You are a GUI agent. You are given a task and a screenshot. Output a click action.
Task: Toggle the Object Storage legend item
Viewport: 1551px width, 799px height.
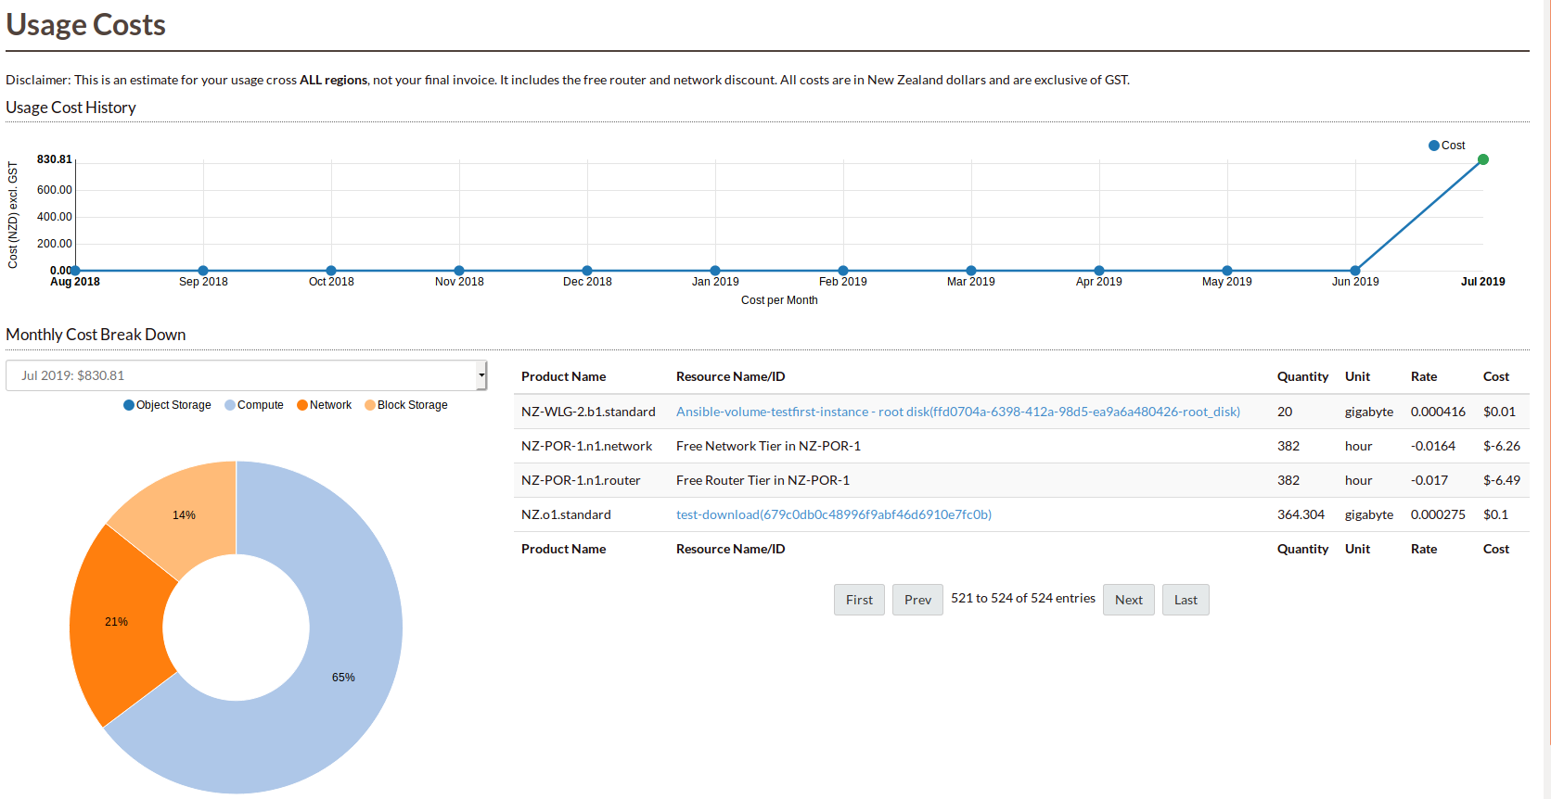pos(167,405)
